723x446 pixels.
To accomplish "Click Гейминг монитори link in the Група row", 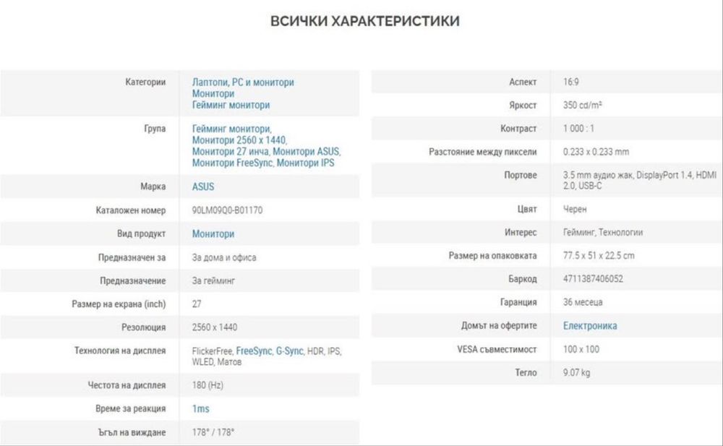I will (x=231, y=129).
